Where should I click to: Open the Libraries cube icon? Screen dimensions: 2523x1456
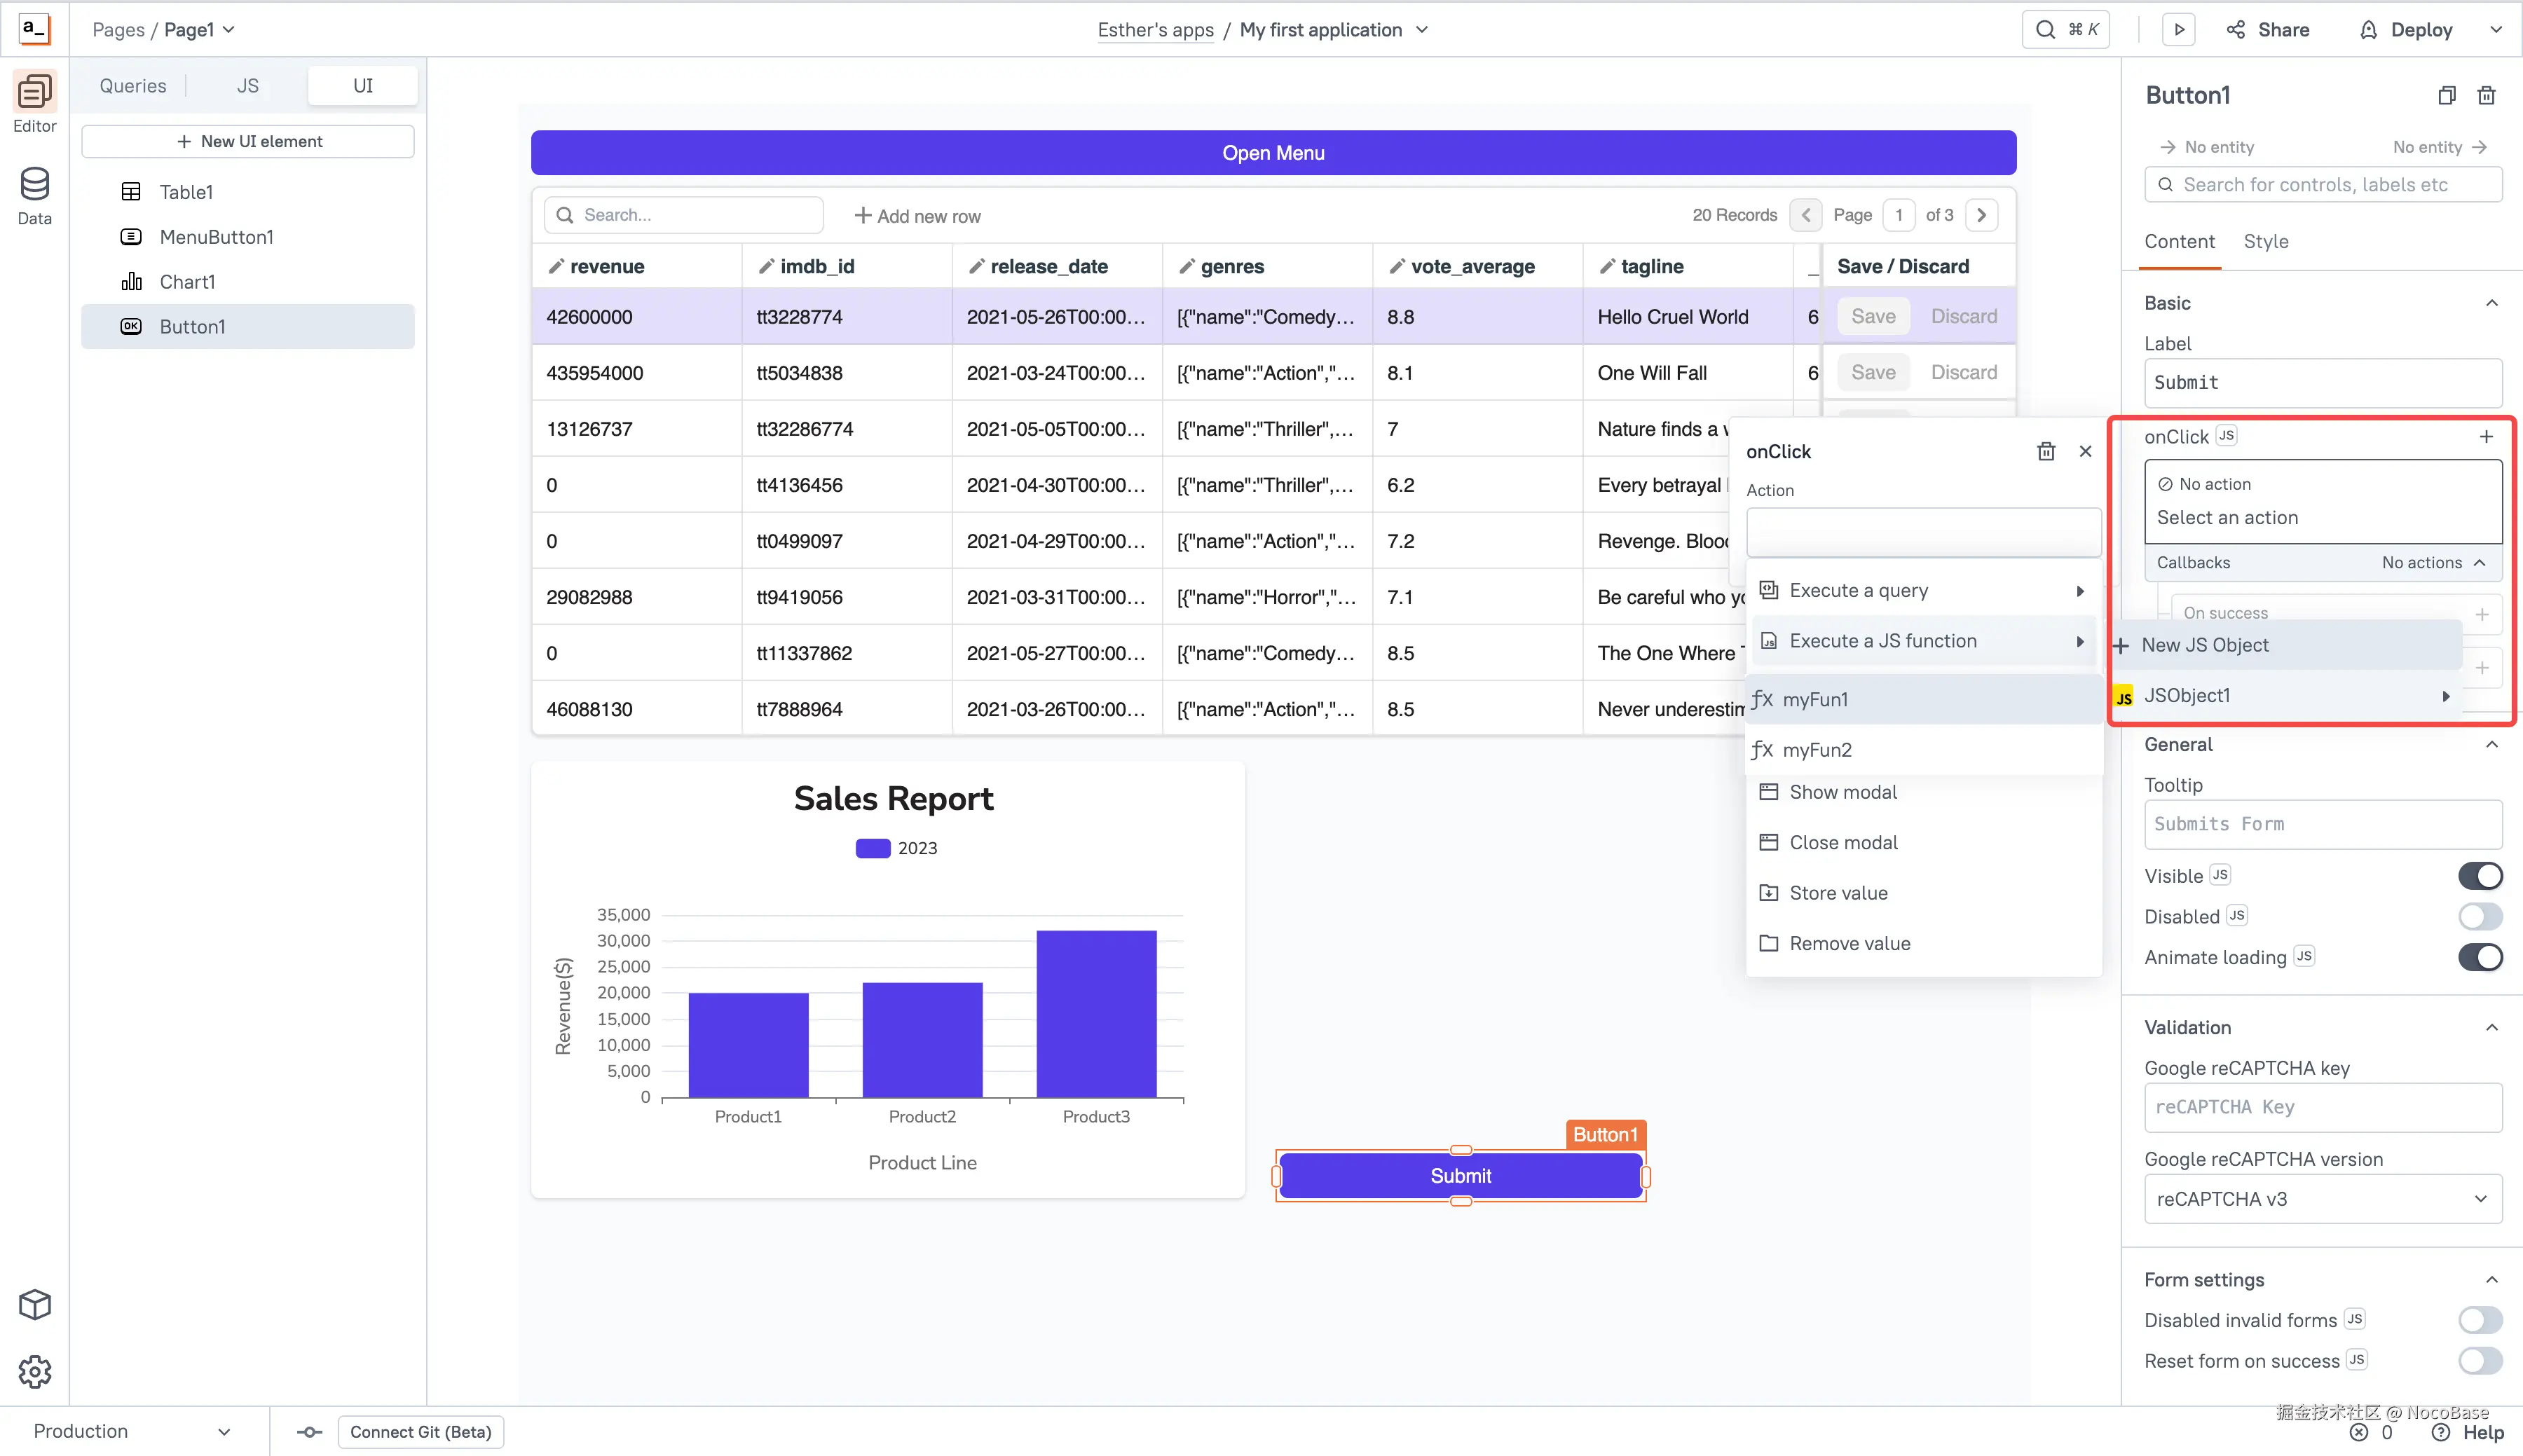click(x=34, y=1304)
